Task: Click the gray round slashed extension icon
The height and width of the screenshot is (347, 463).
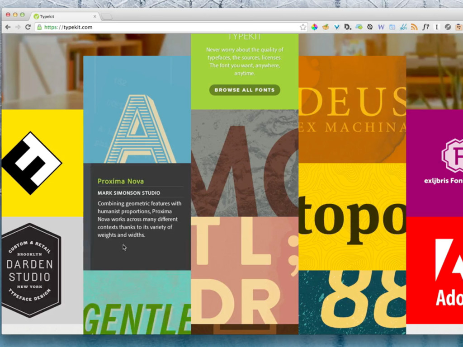Action: pyautogui.click(x=448, y=27)
